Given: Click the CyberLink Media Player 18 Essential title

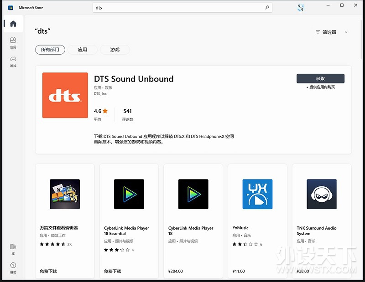Looking at the screenshot, I should [126, 231].
